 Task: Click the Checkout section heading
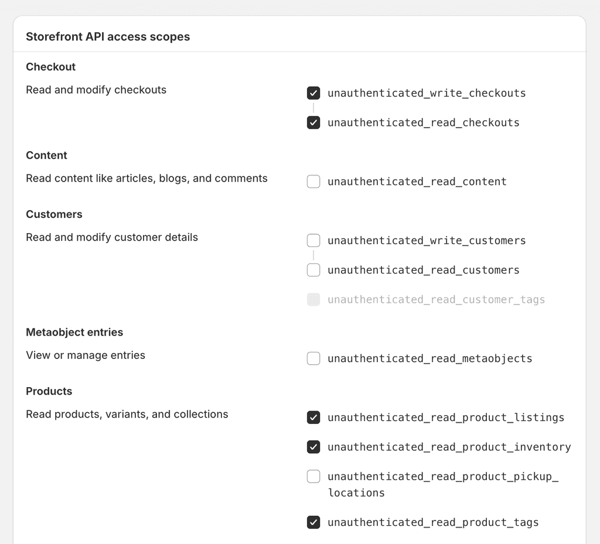pyautogui.click(x=50, y=67)
